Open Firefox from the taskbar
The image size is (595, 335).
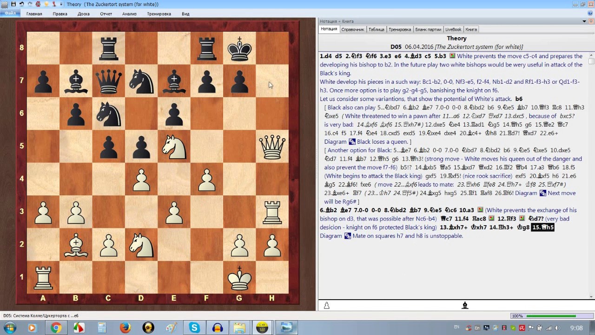[125, 328]
